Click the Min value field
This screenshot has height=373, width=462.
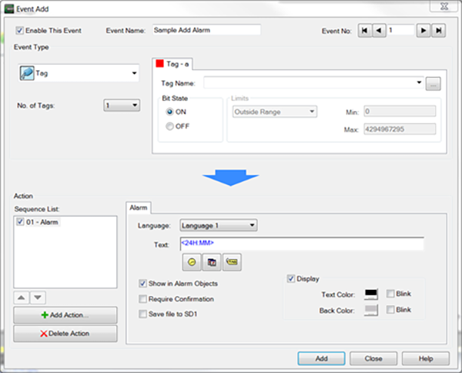click(400, 112)
